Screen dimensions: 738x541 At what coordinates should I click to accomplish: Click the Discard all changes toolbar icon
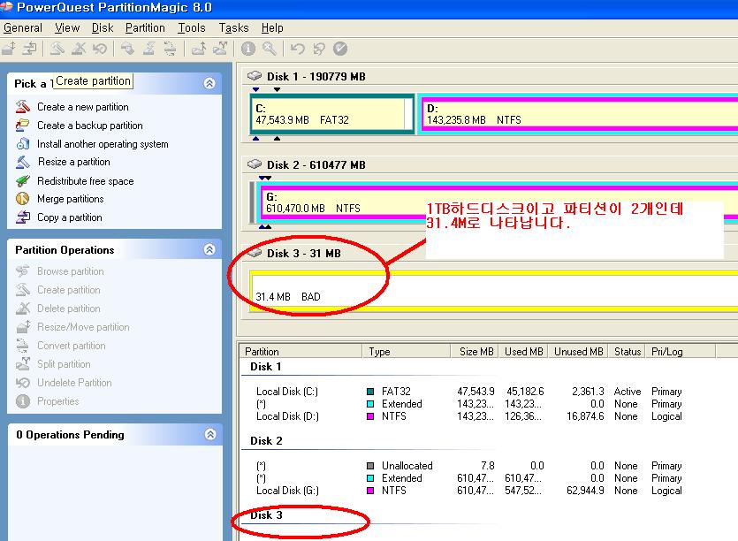click(319, 49)
